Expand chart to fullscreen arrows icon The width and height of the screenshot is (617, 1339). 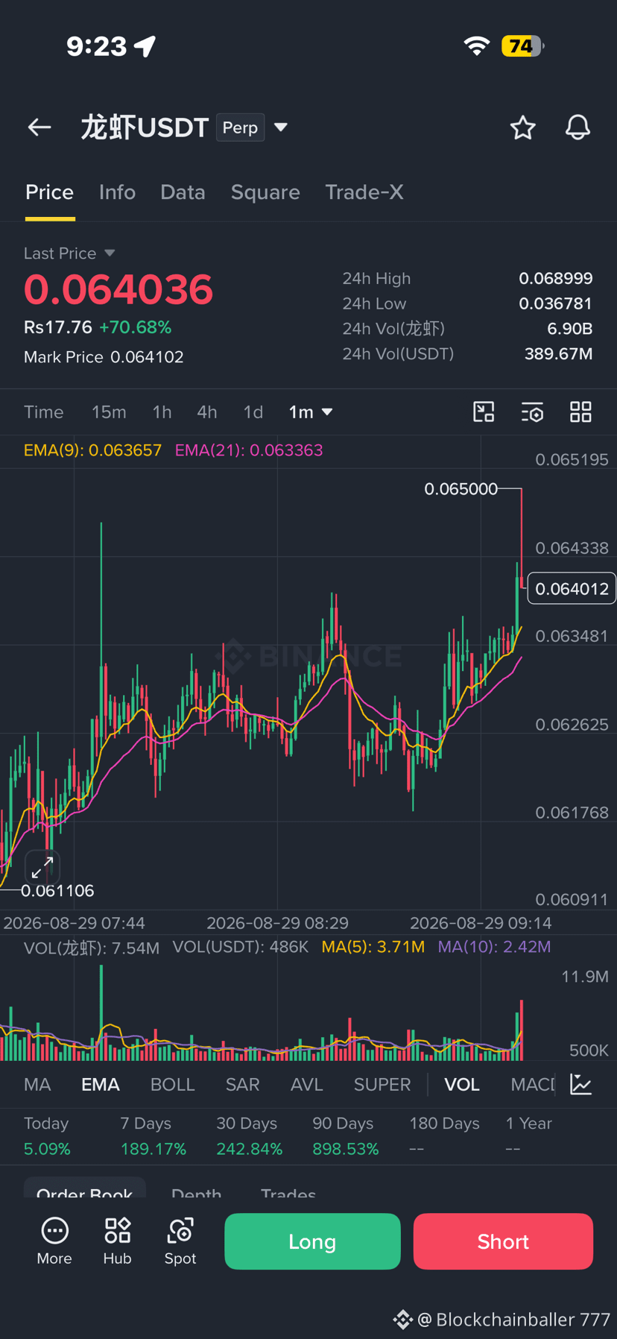tap(42, 867)
